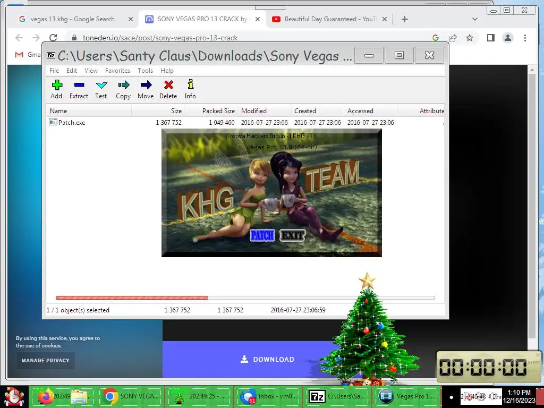Sort by the Name column header
Image resolution: width=544 pixels, height=408 pixels.
pyautogui.click(x=89, y=111)
